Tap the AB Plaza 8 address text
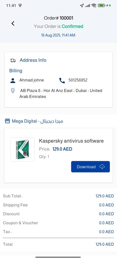 [x=61, y=93]
